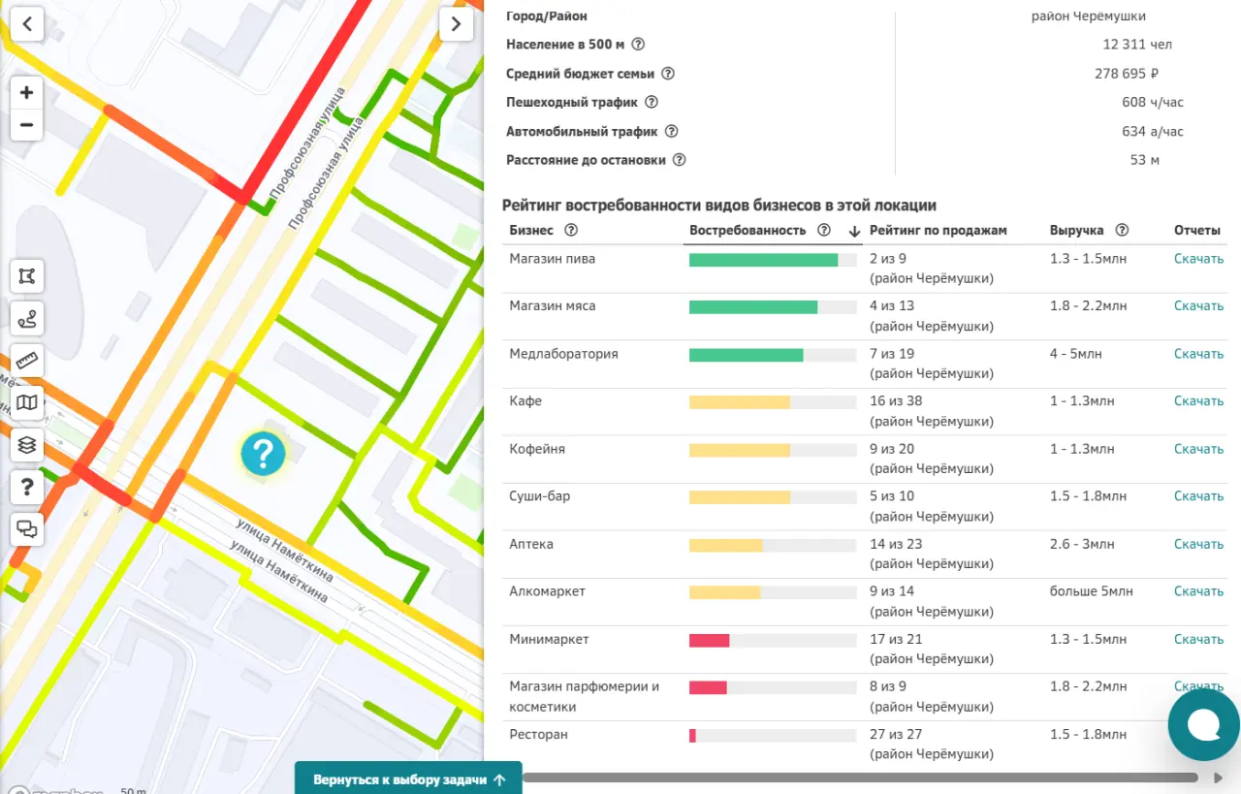Download the Кофейня report

tap(1198, 449)
